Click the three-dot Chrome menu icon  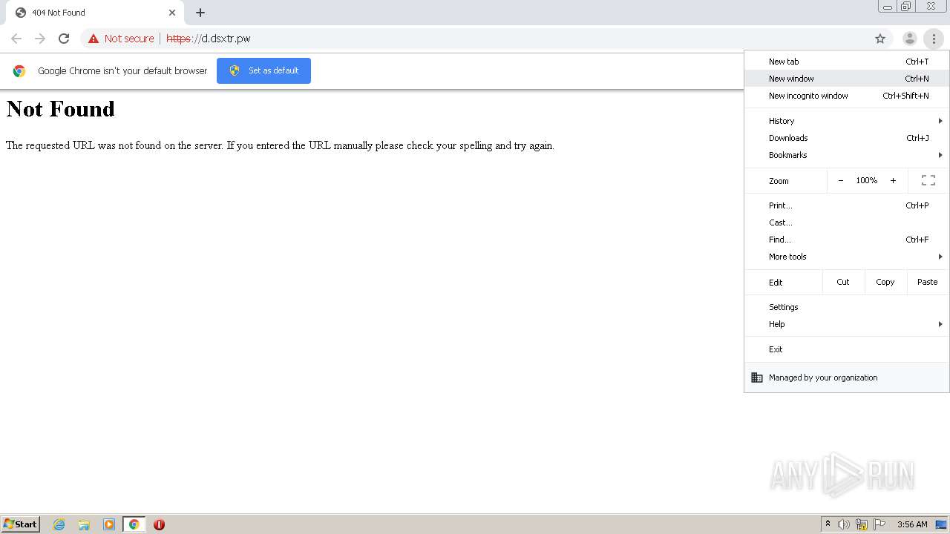pyautogui.click(x=934, y=39)
